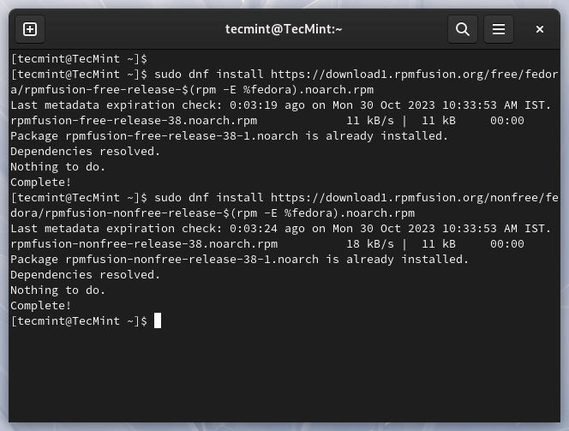The width and height of the screenshot is (569, 431).
Task: Click 'rpmfusion-free-release-38.noarch.rpm' download line
Action: point(267,121)
